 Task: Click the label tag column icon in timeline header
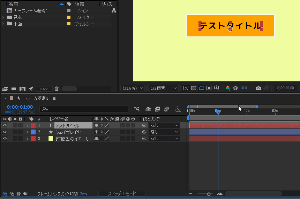click(31, 119)
